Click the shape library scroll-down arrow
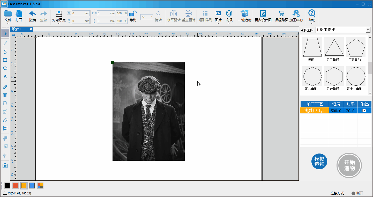Viewport: 373px width, 197px height. (x=370, y=93)
